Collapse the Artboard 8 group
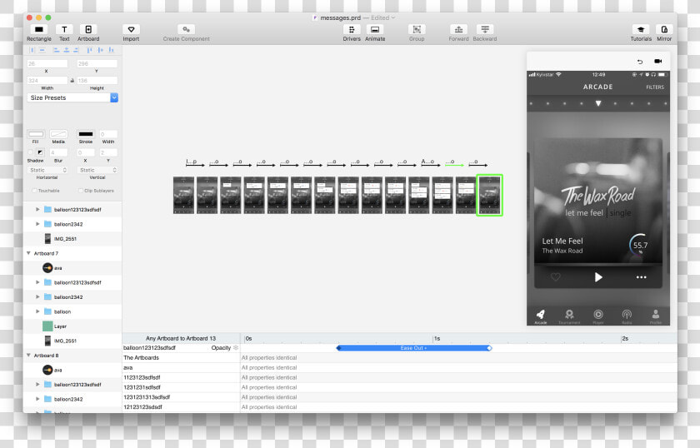700x448 pixels. click(28, 356)
